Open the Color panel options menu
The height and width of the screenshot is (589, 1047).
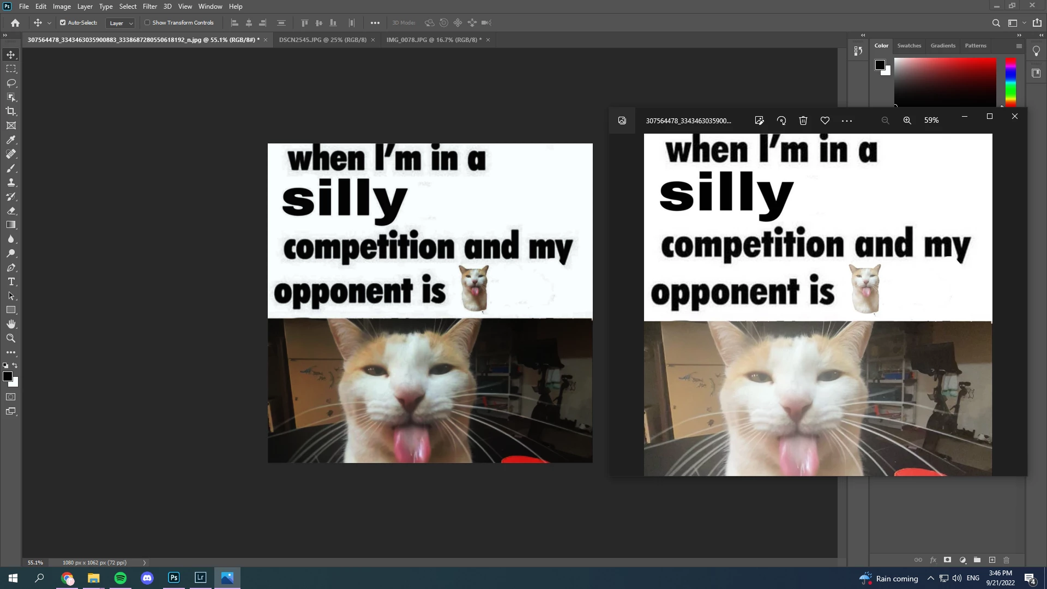[1019, 46]
